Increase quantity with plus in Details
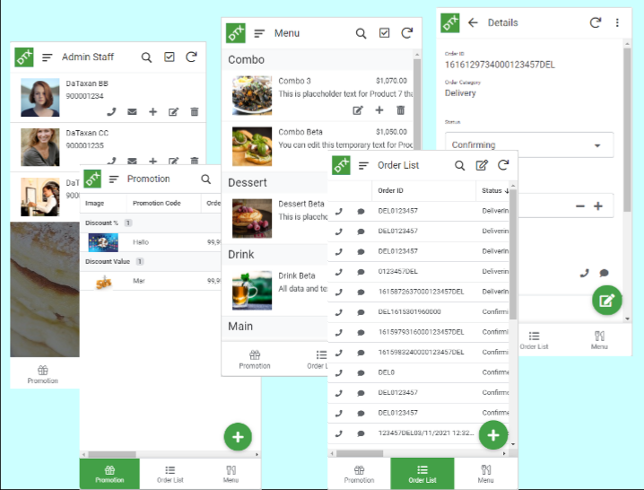This screenshot has height=490, width=644. click(x=598, y=206)
